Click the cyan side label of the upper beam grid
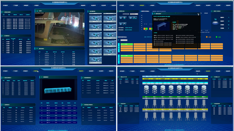 click(119, 48)
